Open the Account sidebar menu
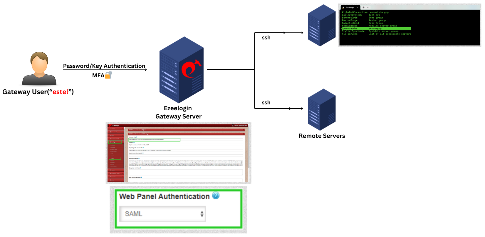485x237 pixels. pos(115,177)
